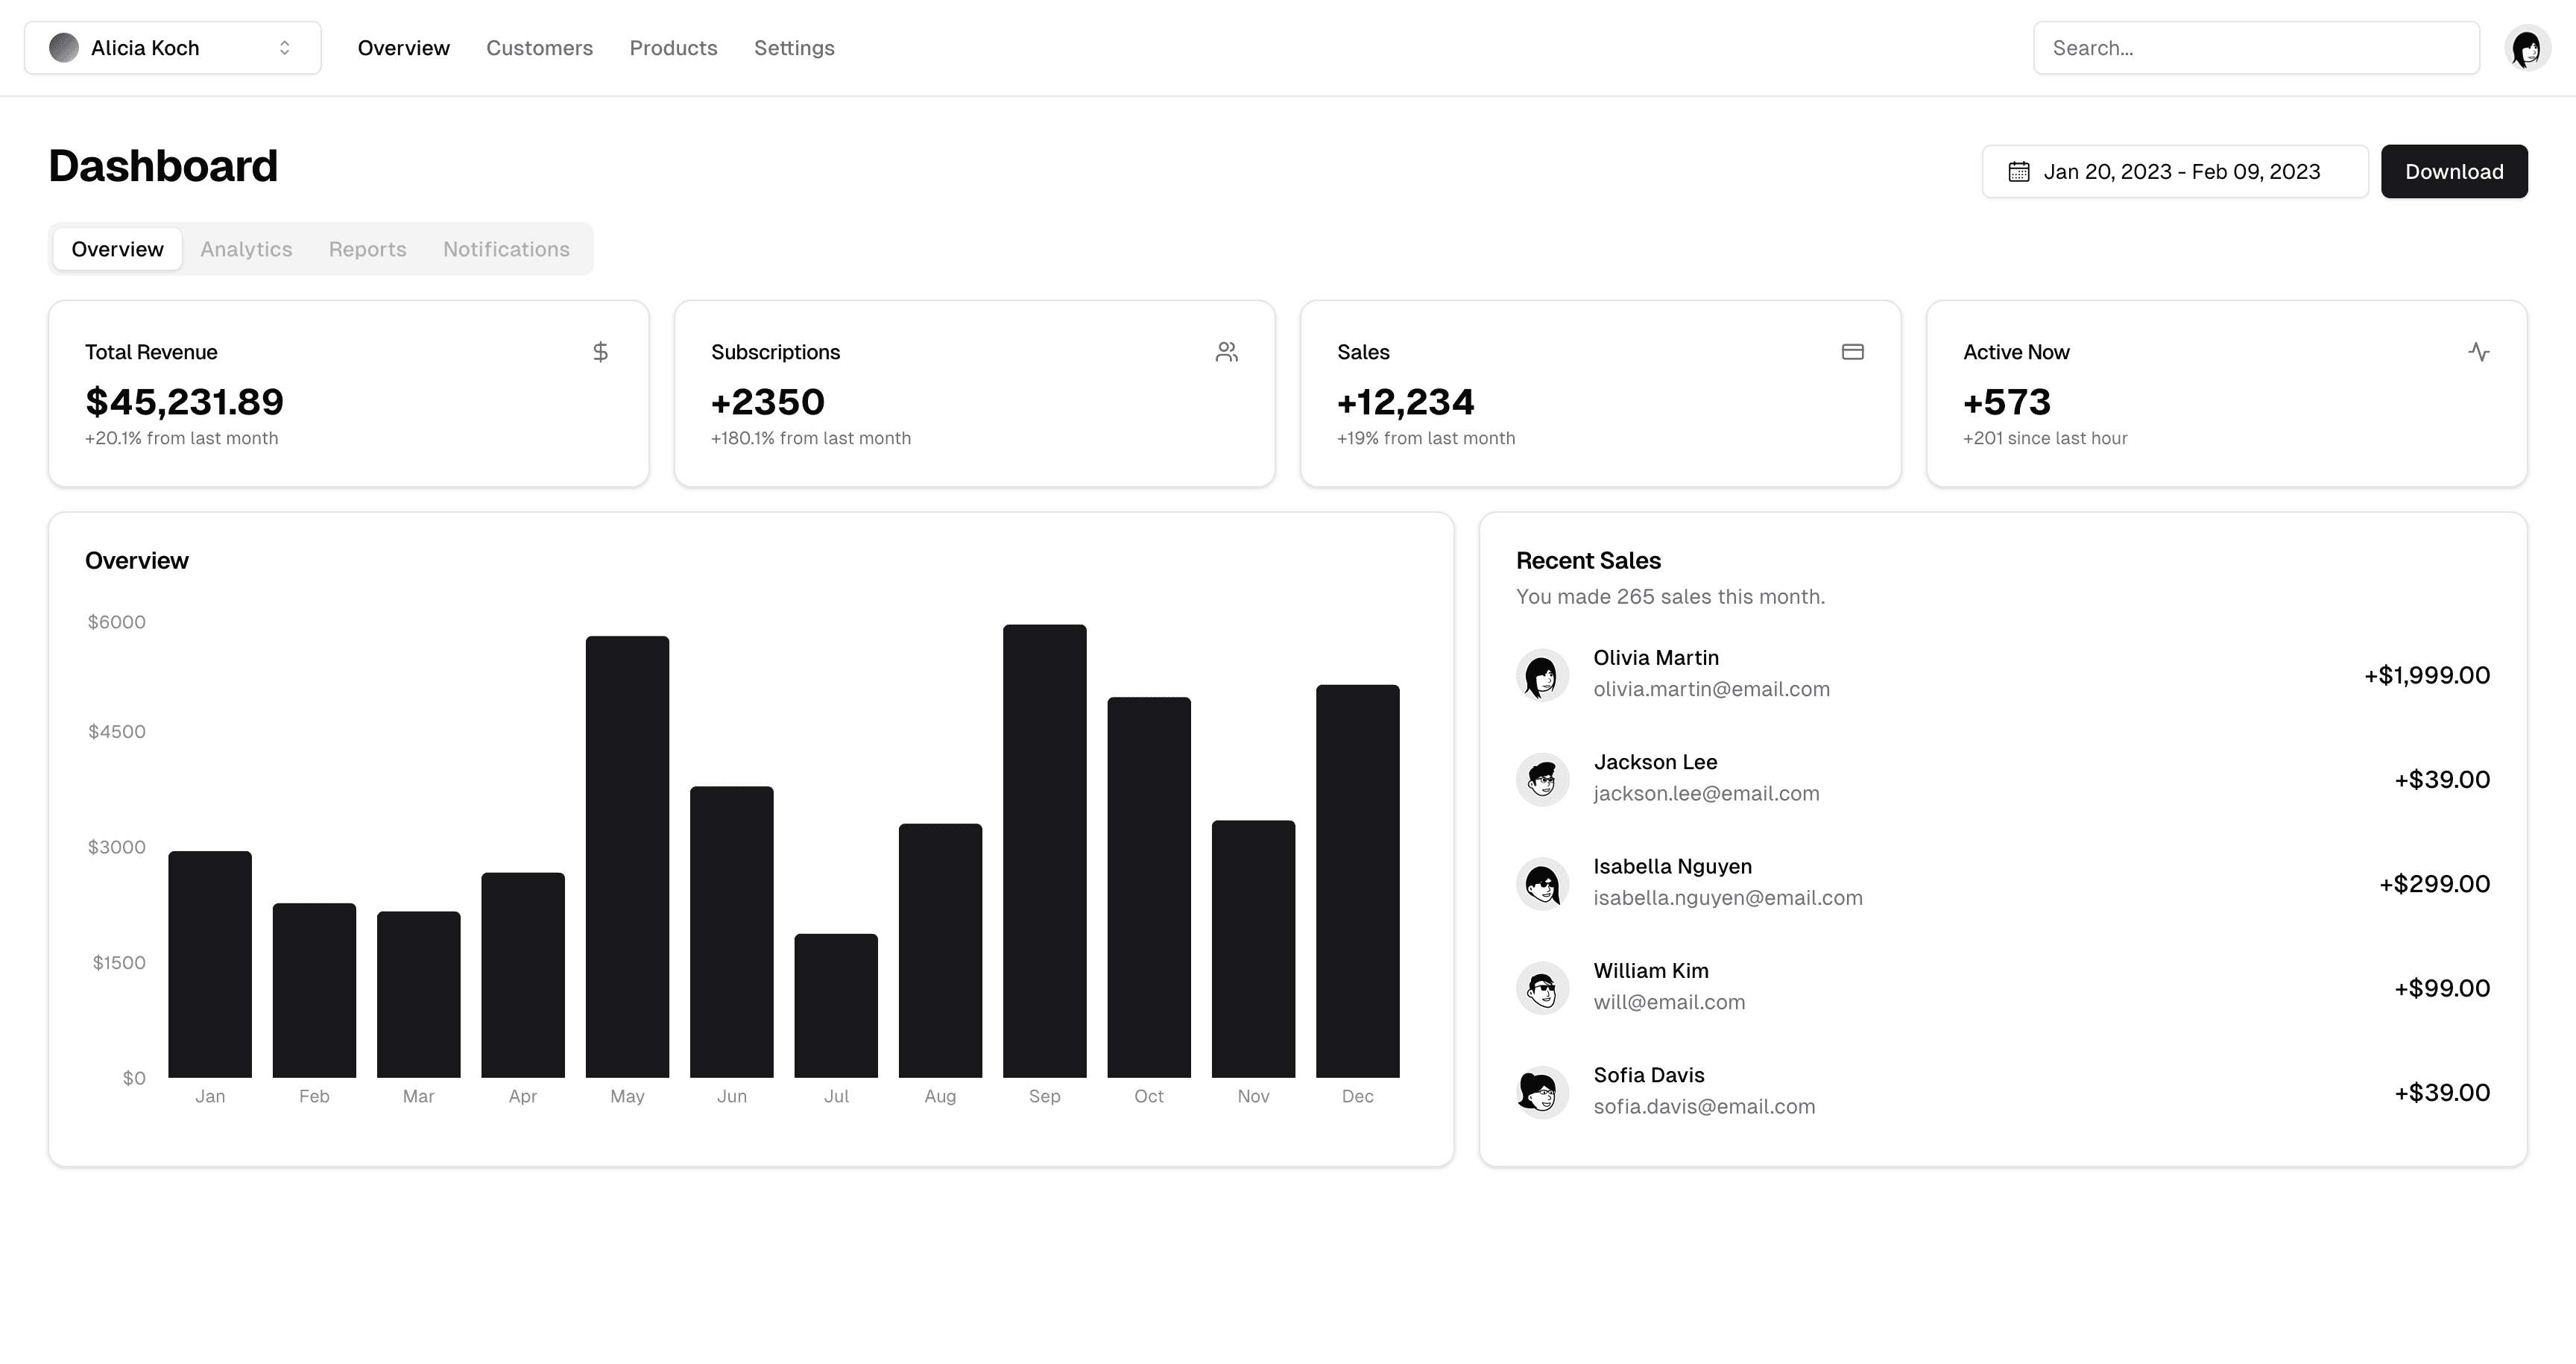Click the activity icon on Active Now card

(2479, 351)
